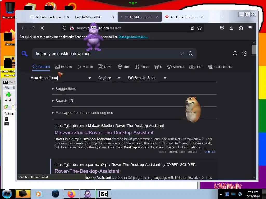Viewport: 266px width, 199px height.
Task: Click the page vertical scrollbar thumb
Action: point(254,49)
